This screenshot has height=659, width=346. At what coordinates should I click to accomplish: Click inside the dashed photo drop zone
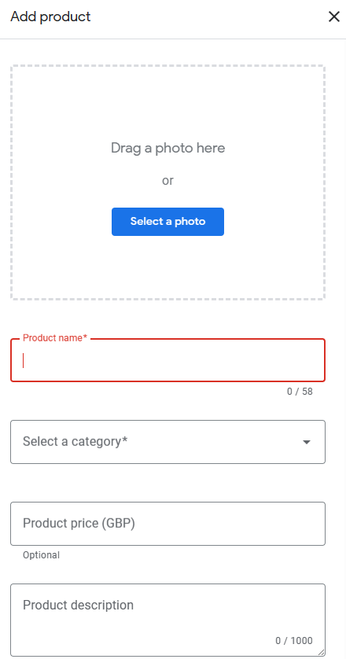point(167,182)
